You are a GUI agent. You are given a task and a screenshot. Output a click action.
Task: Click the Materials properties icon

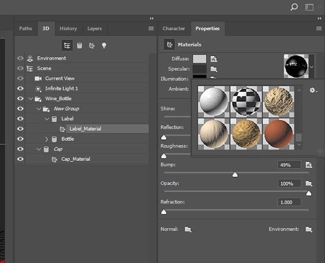(x=170, y=44)
